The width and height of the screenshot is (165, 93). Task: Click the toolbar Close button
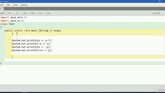click(x=48, y=13)
